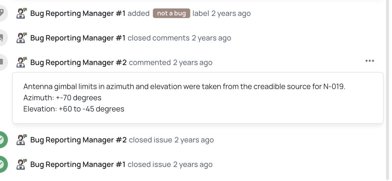Click avatar of Manager #2 who closed issue

[x=22, y=140]
